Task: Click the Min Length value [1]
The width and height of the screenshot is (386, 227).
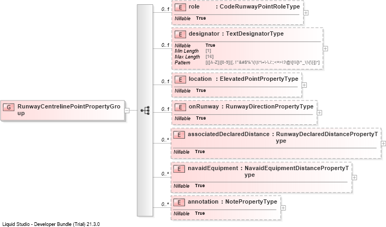Action: pyautogui.click(x=208, y=51)
